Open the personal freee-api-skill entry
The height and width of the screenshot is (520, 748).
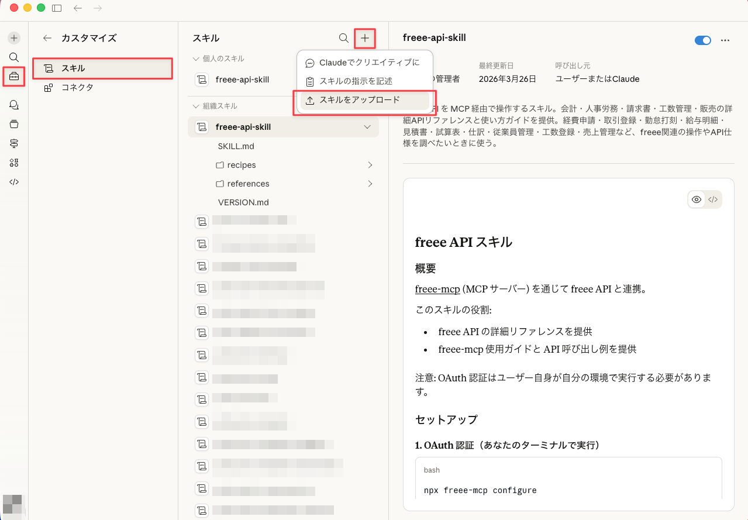242,80
